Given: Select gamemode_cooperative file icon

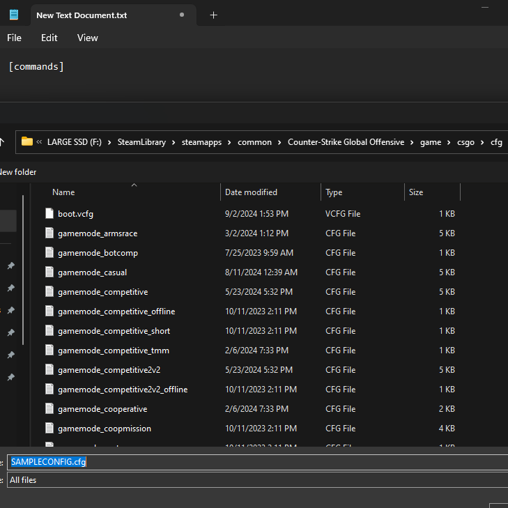Looking at the screenshot, I should [x=49, y=408].
